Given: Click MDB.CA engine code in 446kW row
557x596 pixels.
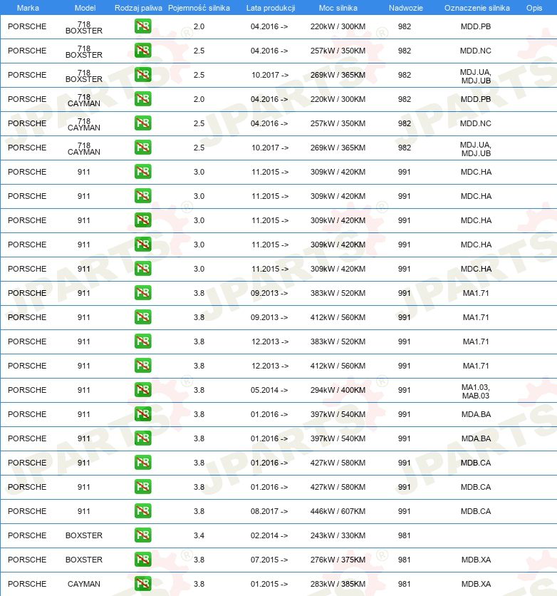Looking at the screenshot, I should pyautogui.click(x=476, y=511).
